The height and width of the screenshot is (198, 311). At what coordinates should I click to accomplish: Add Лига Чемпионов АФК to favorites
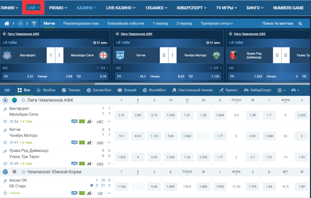(x=23, y=100)
